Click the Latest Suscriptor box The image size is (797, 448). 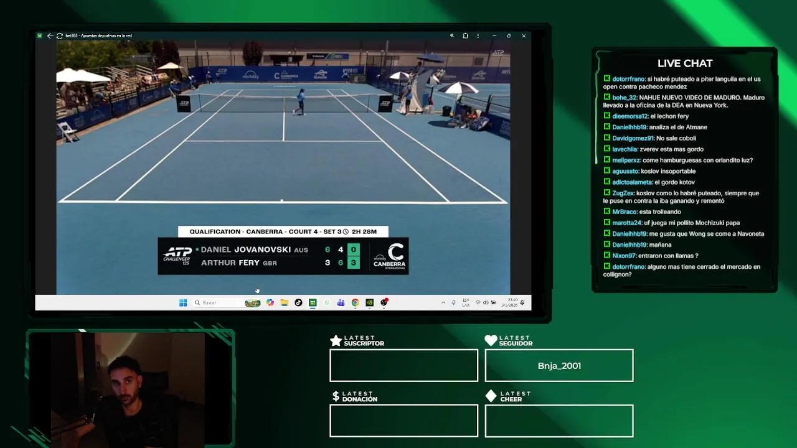pos(403,366)
